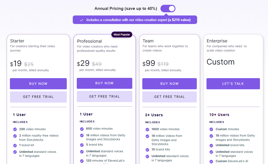Click the checkmark next to "1 brand kit"
Viewport: 268px width, 164px height.
[15, 146]
